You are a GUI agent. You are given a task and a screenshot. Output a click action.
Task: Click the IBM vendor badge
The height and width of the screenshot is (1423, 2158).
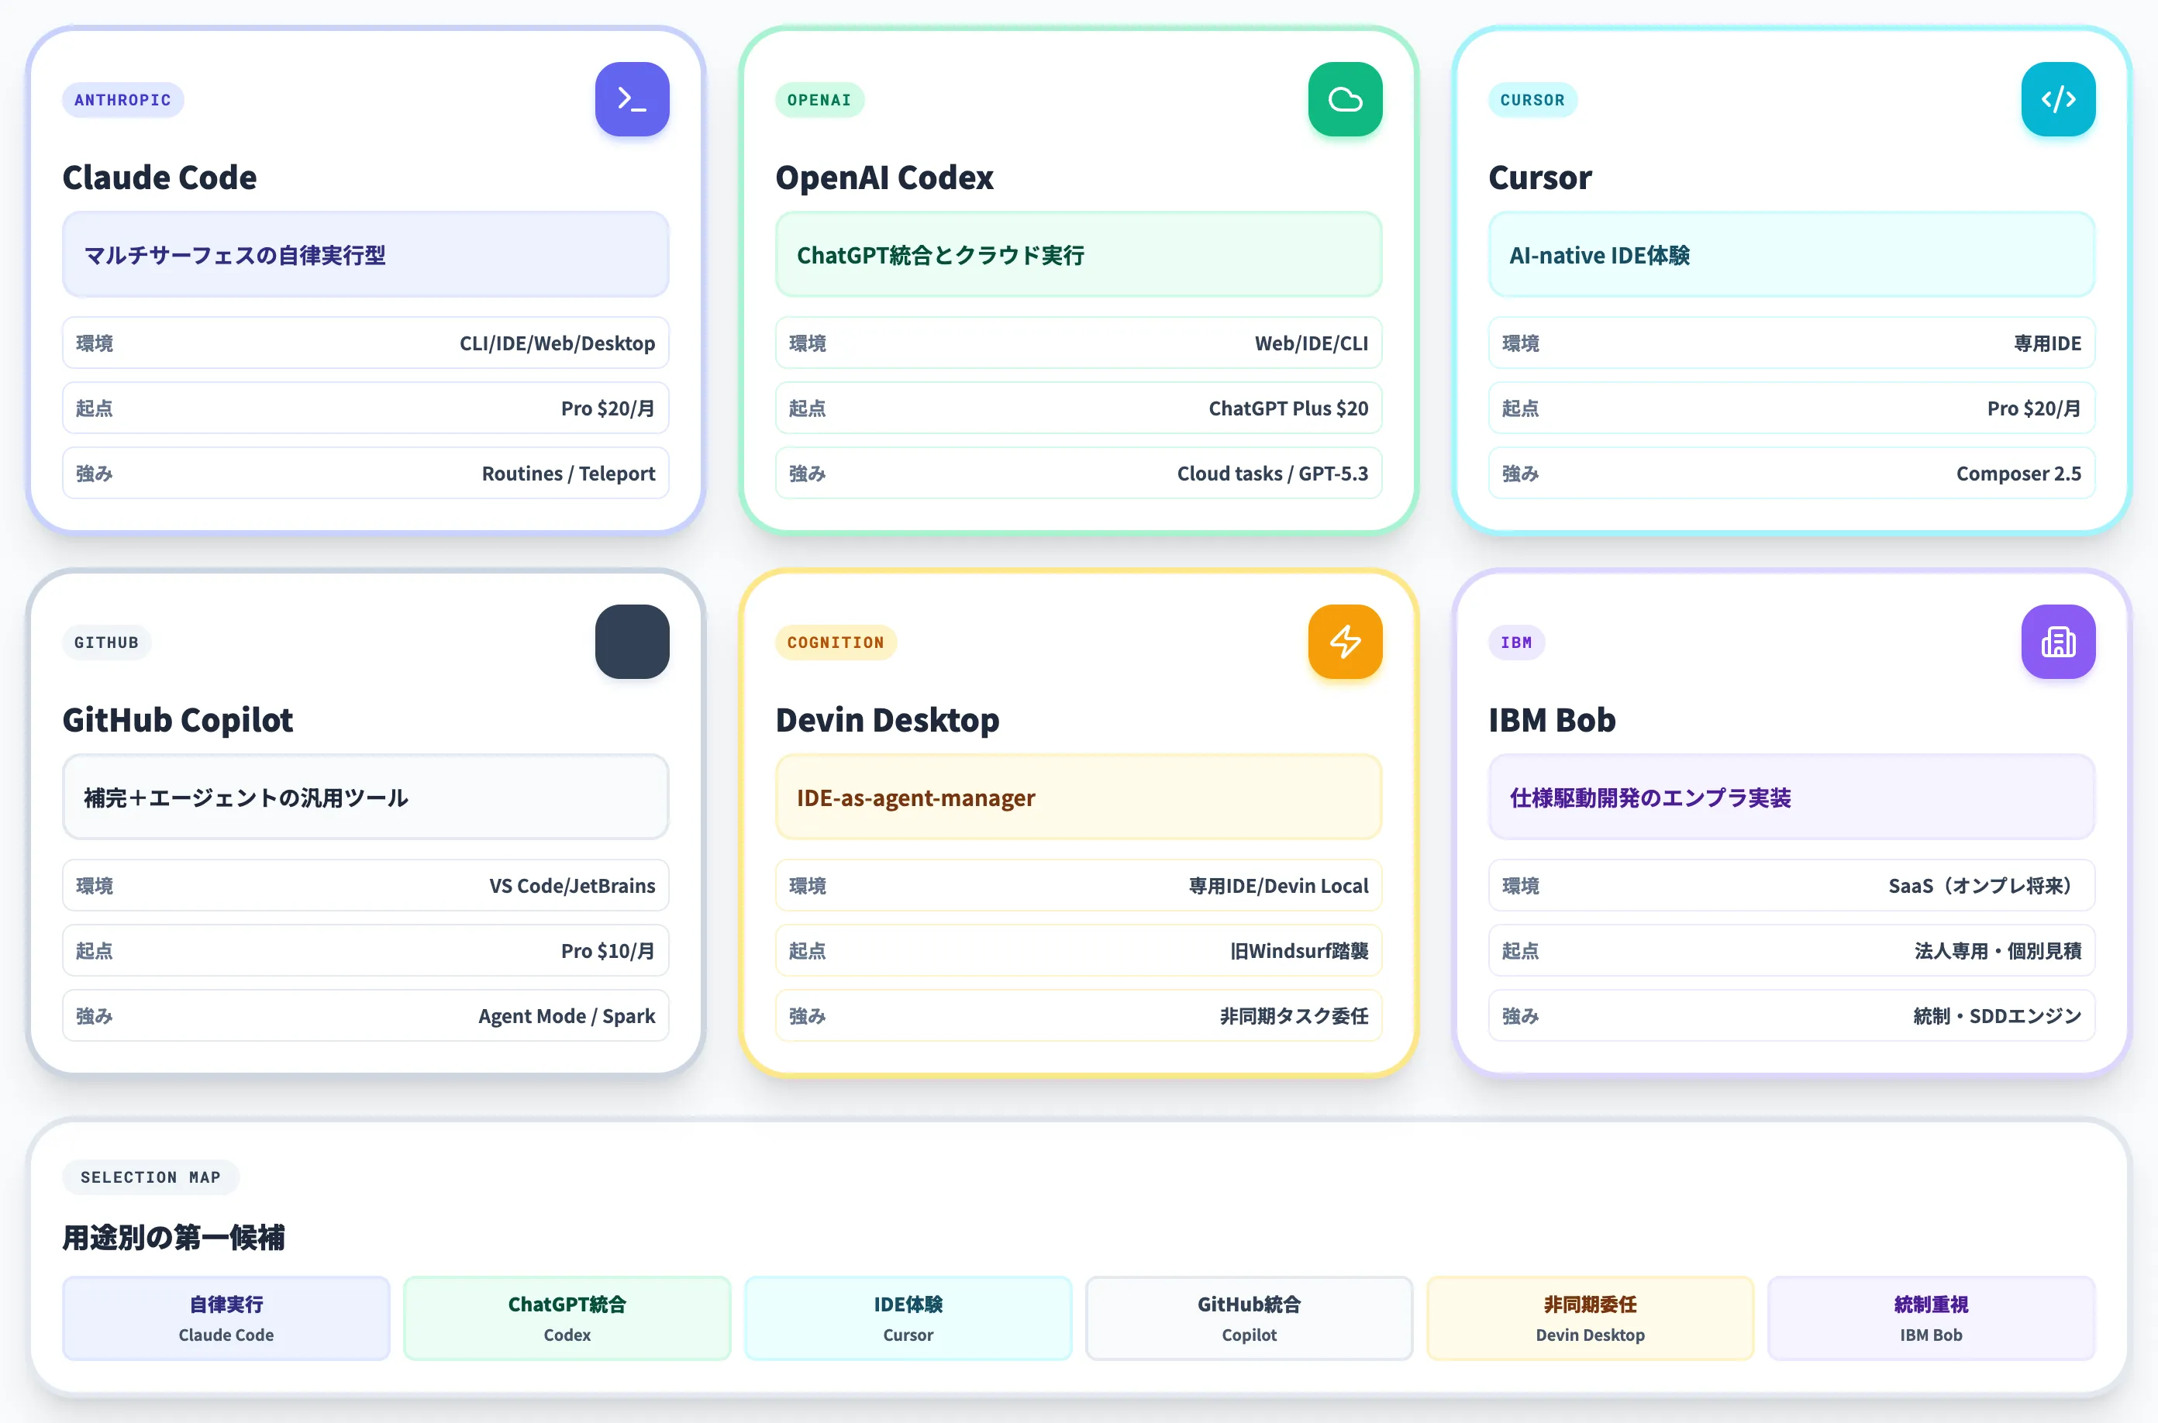[x=1516, y=643]
